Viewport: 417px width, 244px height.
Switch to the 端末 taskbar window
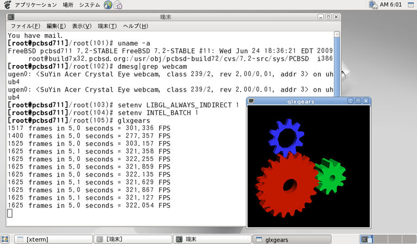pyautogui.click(x=212, y=239)
